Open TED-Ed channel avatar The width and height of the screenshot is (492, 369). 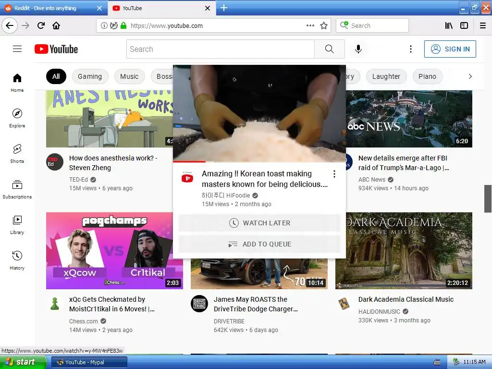pyautogui.click(x=55, y=162)
